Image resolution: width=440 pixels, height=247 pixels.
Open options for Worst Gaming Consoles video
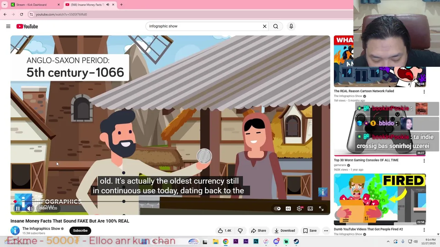(x=424, y=161)
